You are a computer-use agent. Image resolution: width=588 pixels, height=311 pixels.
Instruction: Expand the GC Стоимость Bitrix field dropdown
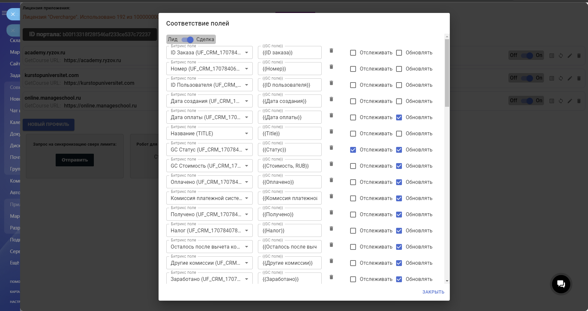pos(209,166)
